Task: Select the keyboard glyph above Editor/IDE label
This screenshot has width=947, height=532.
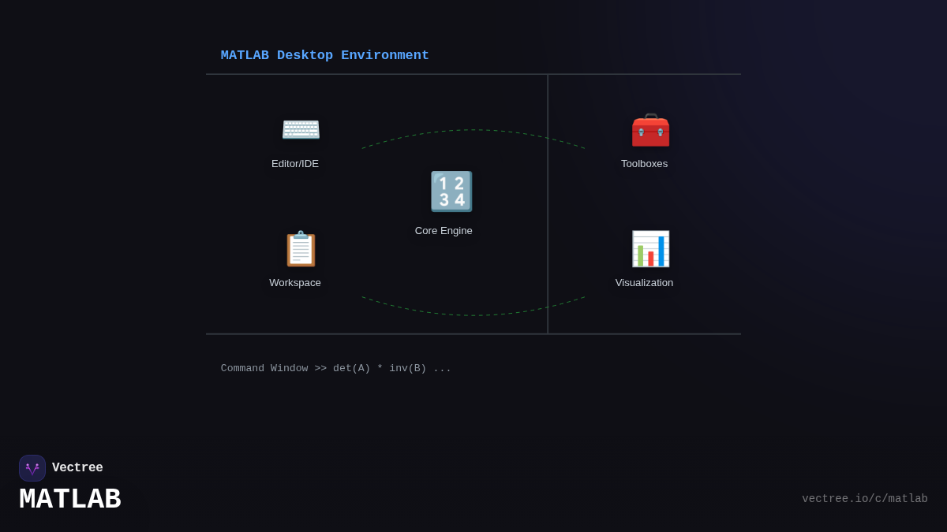Action: click(301, 128)
